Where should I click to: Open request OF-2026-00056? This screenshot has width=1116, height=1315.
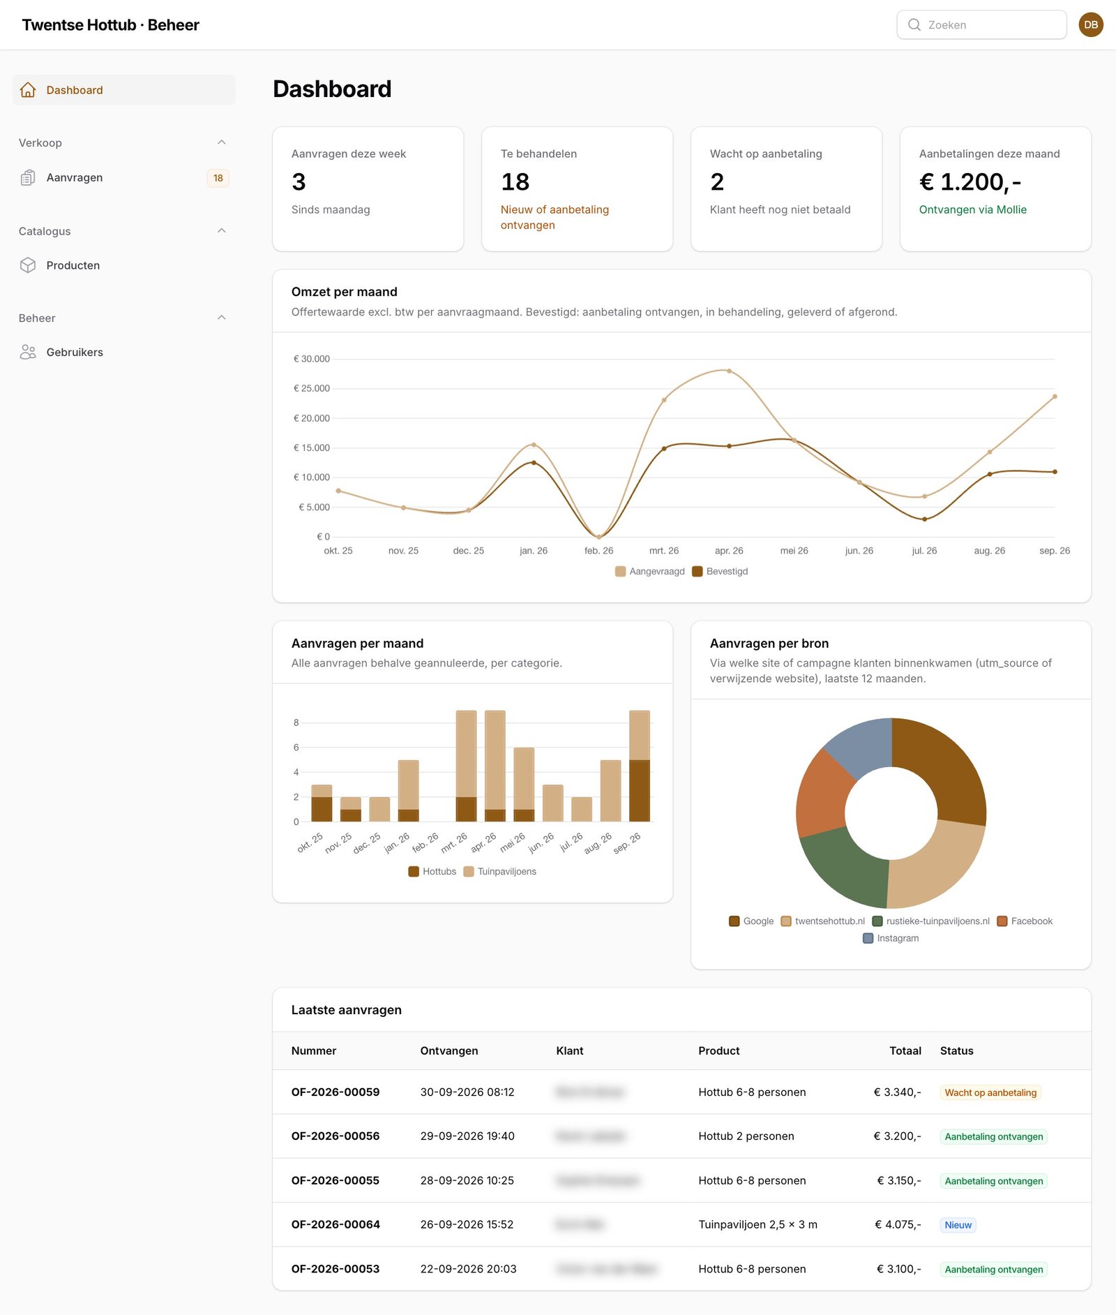(x=681, y=1136)
